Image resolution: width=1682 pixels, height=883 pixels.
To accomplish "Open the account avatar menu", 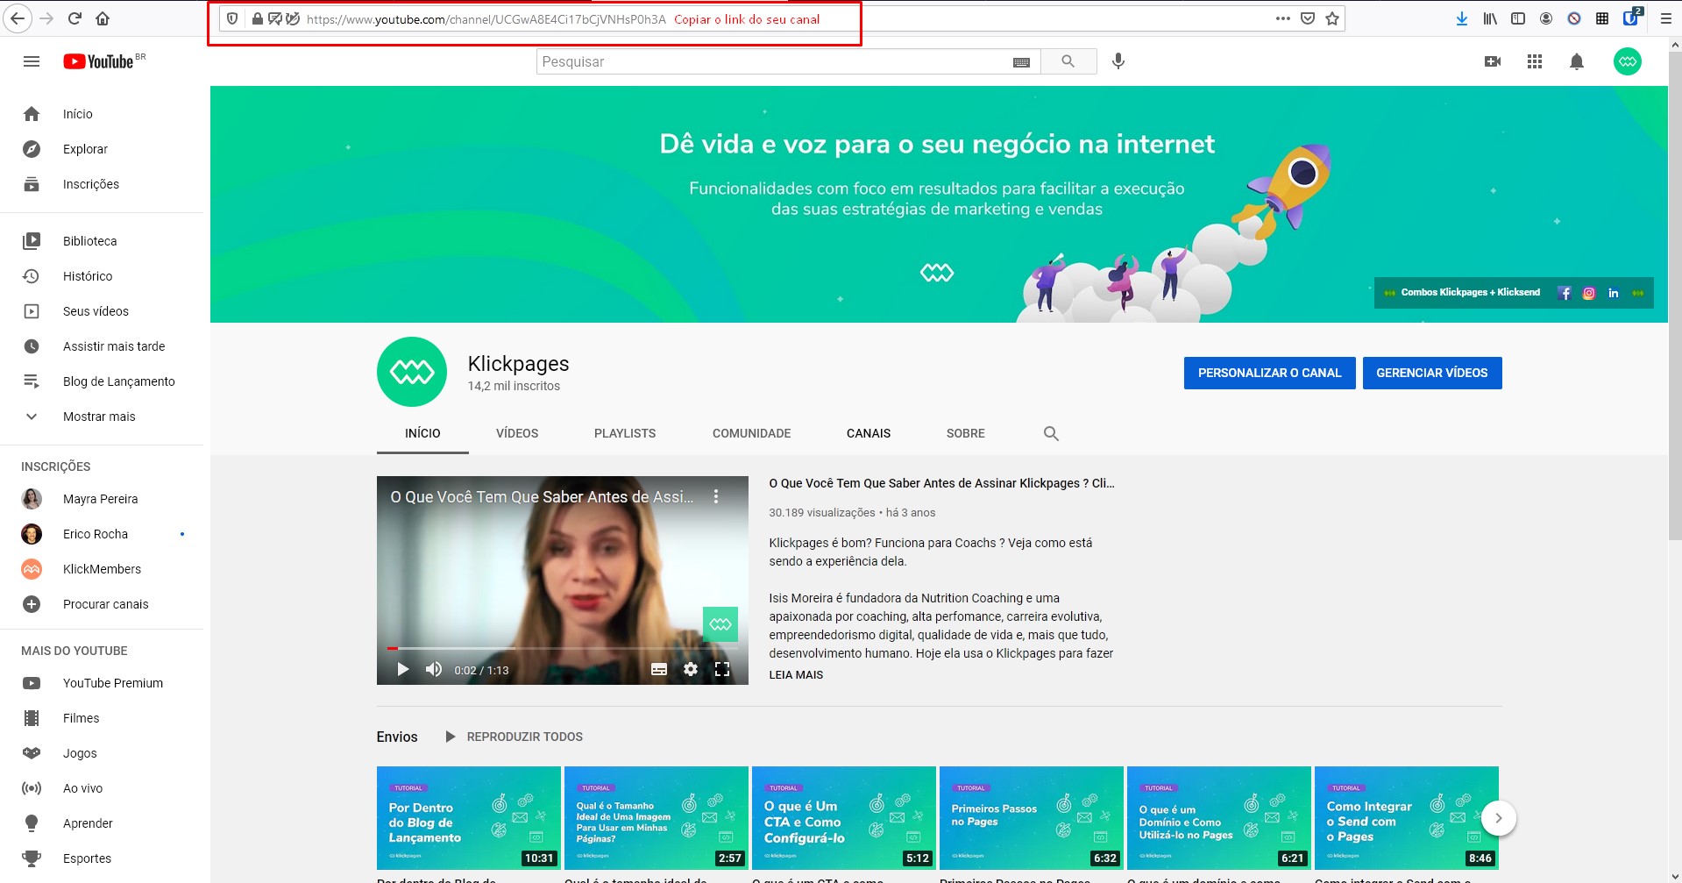I will coord(1628,61).
